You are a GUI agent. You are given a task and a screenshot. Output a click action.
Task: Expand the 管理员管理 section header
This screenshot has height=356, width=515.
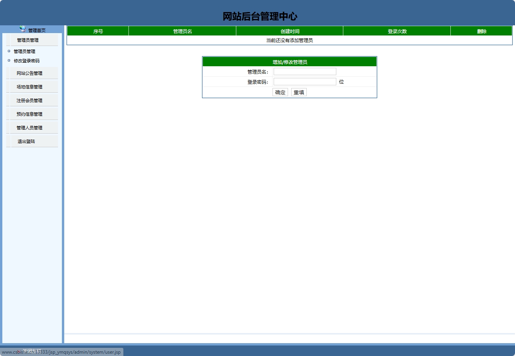[27, 40]
